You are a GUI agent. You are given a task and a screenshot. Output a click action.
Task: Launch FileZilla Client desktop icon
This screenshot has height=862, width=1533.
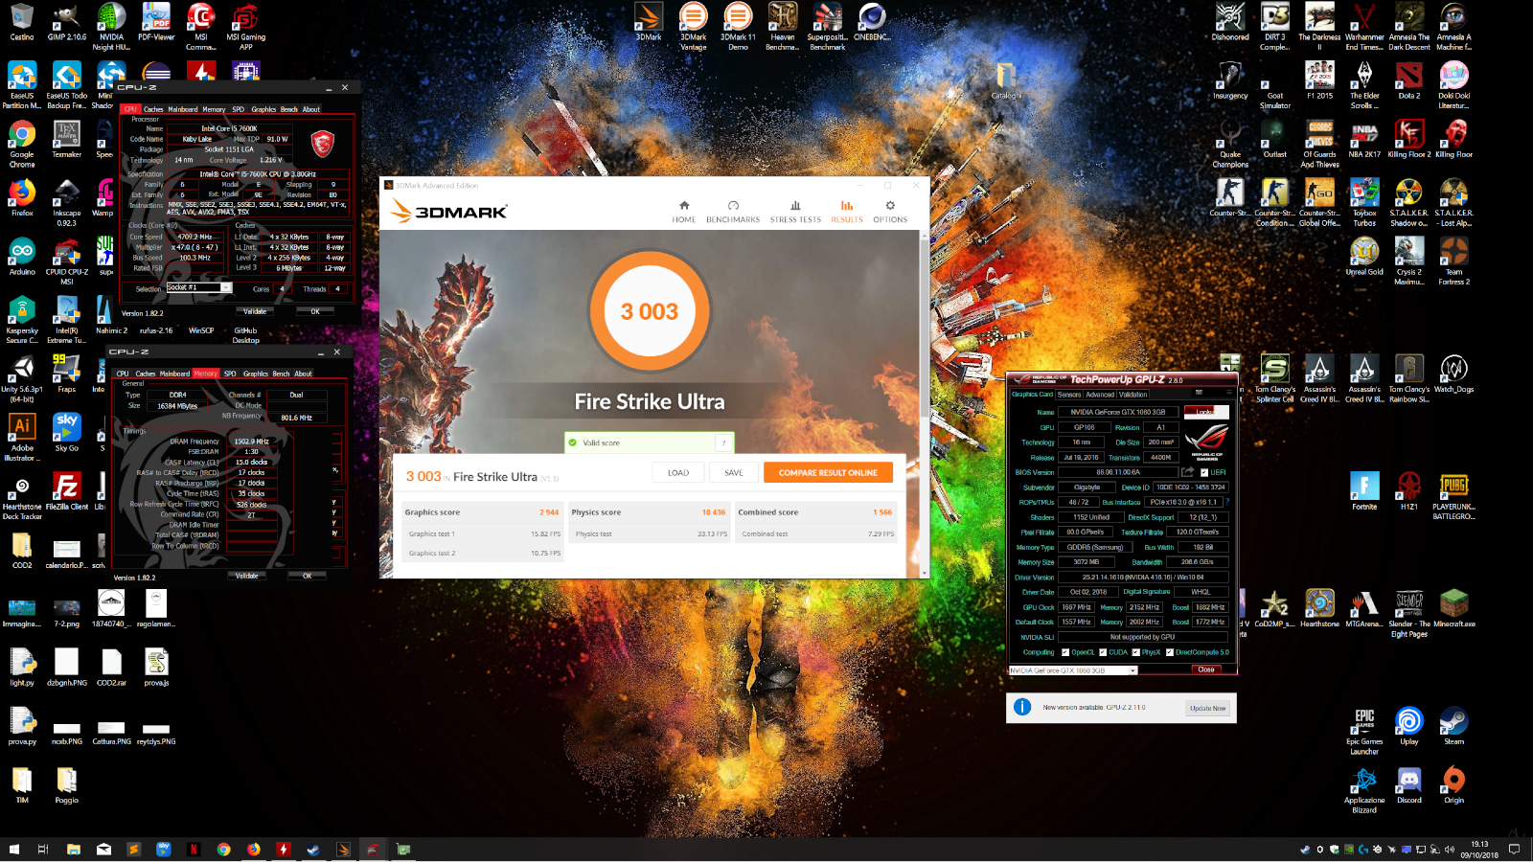tap(66, 491)
